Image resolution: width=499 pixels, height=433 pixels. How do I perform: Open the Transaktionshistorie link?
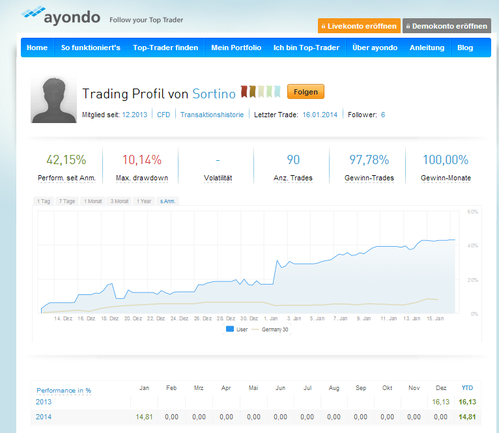(x=212, y=115)
